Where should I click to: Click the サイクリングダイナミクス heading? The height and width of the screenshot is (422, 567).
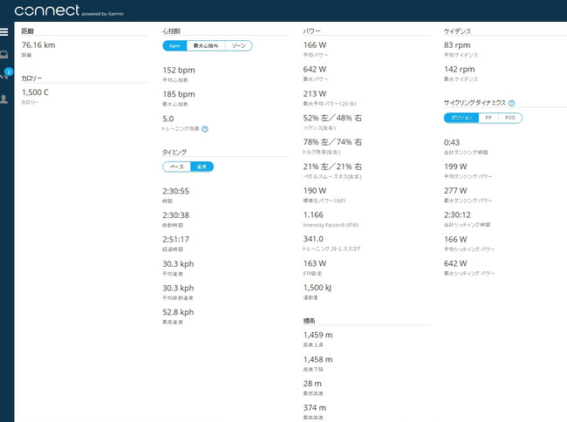point(475,103)
